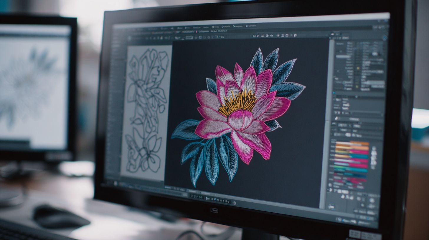The width and height of the screenshot is (429, 240).
Task: Select the line-art outline sketch thumbnail panel
Action: 146,112
